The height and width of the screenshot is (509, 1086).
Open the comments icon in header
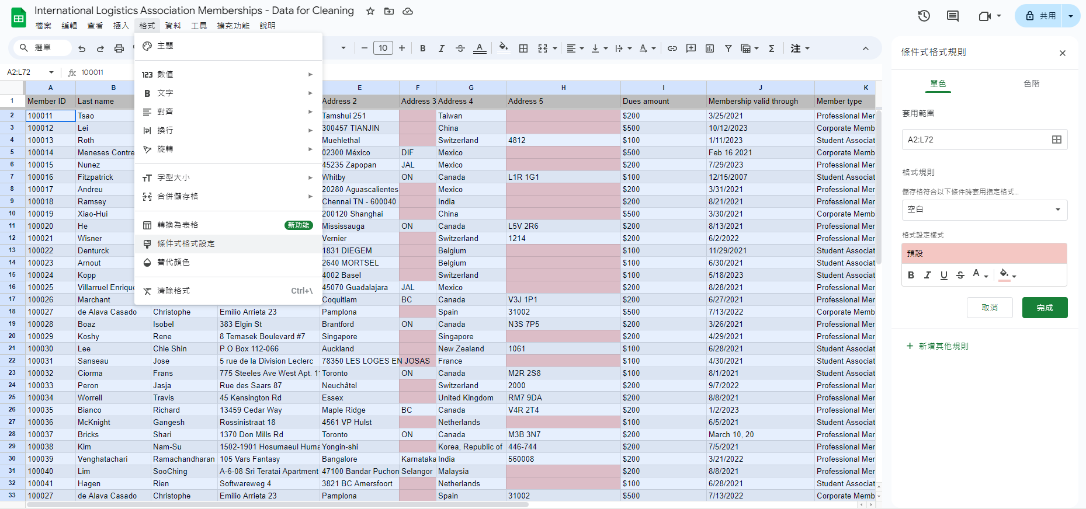click(953, 16)
